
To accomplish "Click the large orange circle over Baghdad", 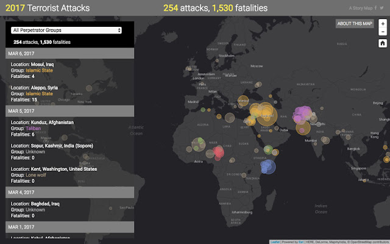I will [266, 115].
